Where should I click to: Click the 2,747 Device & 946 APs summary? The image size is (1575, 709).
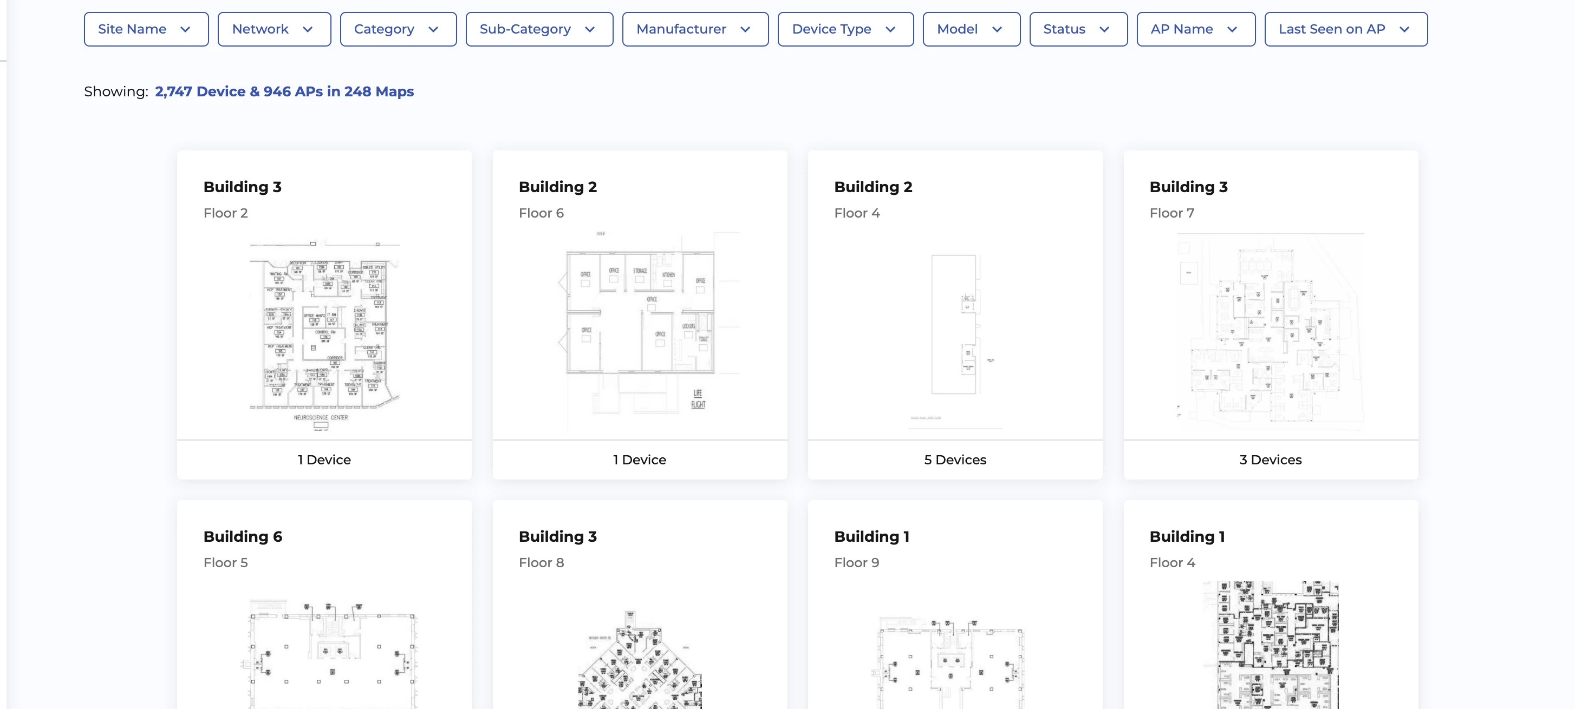pos(284,91)
